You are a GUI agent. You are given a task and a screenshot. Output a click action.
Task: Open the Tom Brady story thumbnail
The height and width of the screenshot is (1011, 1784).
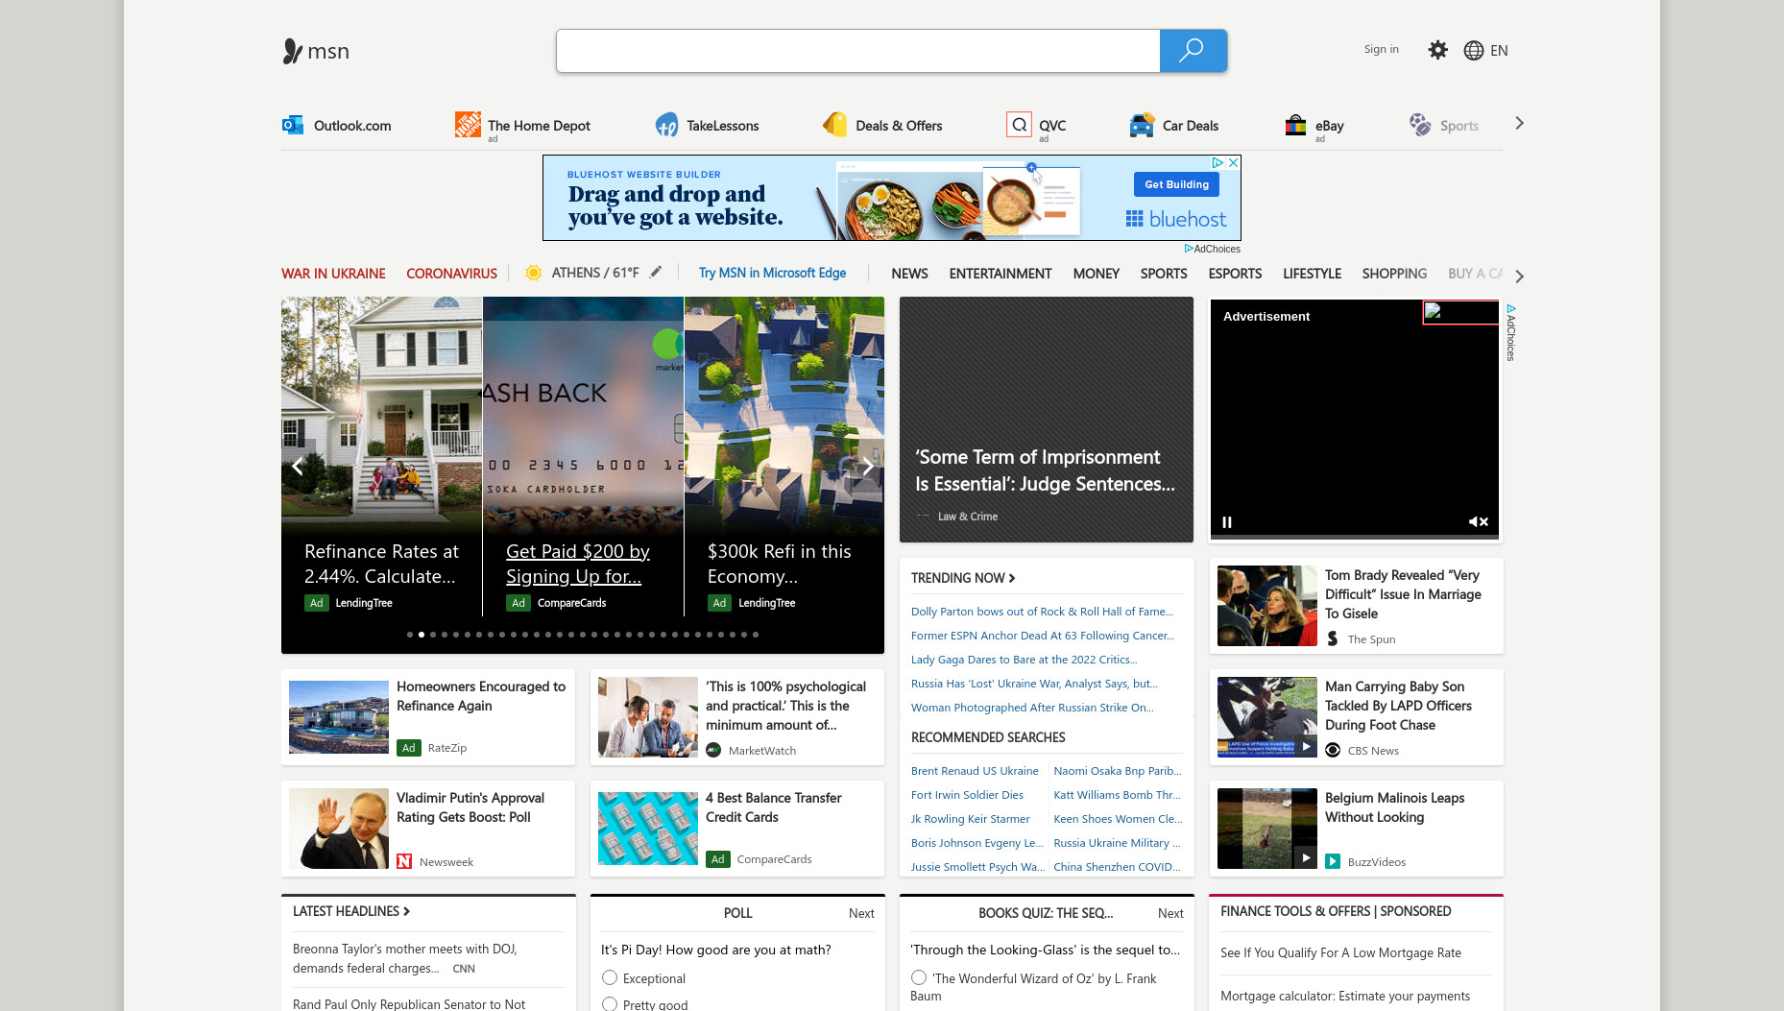pos(1267,606)
